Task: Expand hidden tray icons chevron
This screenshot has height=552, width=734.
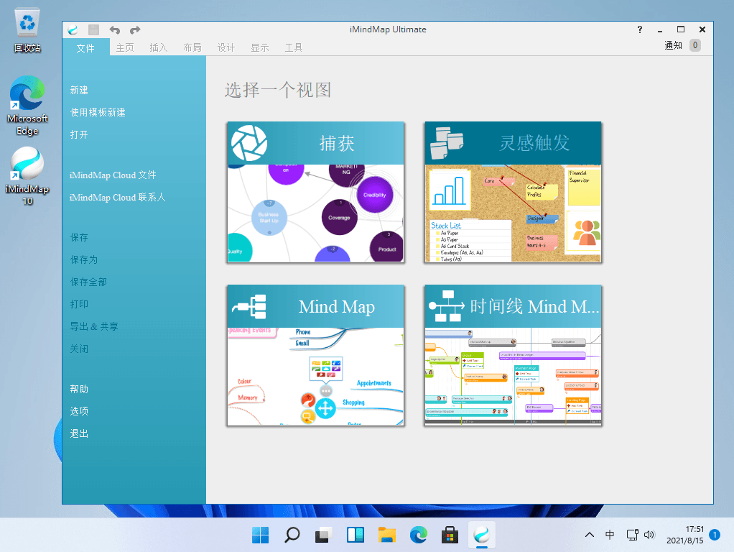Action: click(x=590, y=535)
